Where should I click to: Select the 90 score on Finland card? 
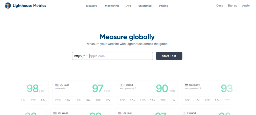pos(162,89)
